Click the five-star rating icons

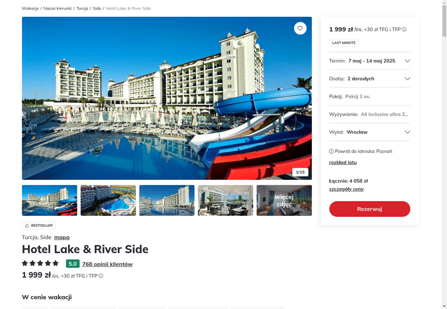click(x=40, y=263)
